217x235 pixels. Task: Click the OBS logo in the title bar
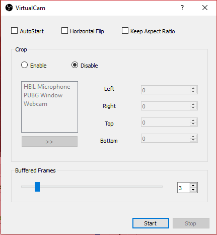[x=9, y=8]
